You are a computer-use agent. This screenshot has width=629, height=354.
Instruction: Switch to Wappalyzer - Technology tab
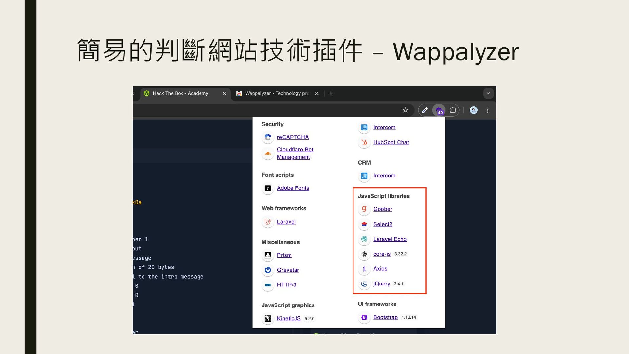click(277, 93)
